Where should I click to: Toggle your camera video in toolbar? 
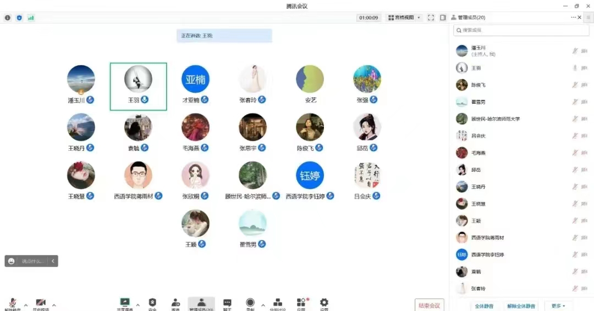click(40, 303)
